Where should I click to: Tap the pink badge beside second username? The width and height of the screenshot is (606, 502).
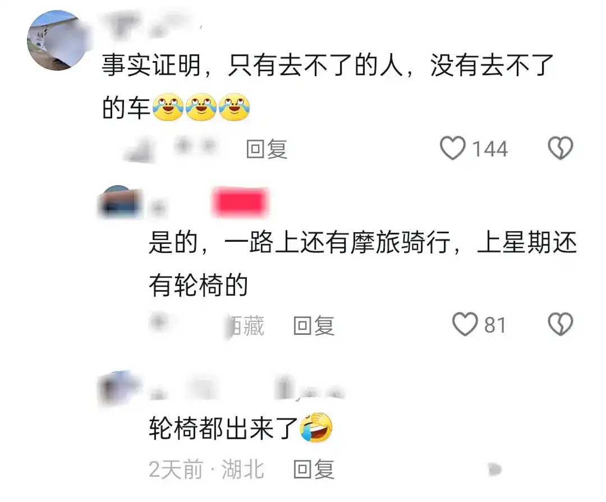point(240,202)
